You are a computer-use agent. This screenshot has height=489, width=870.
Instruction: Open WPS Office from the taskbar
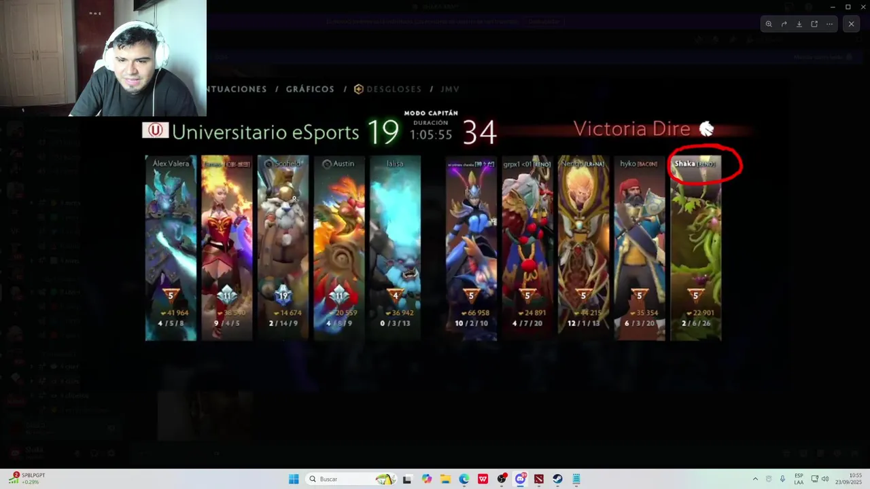tap(483, 479)
